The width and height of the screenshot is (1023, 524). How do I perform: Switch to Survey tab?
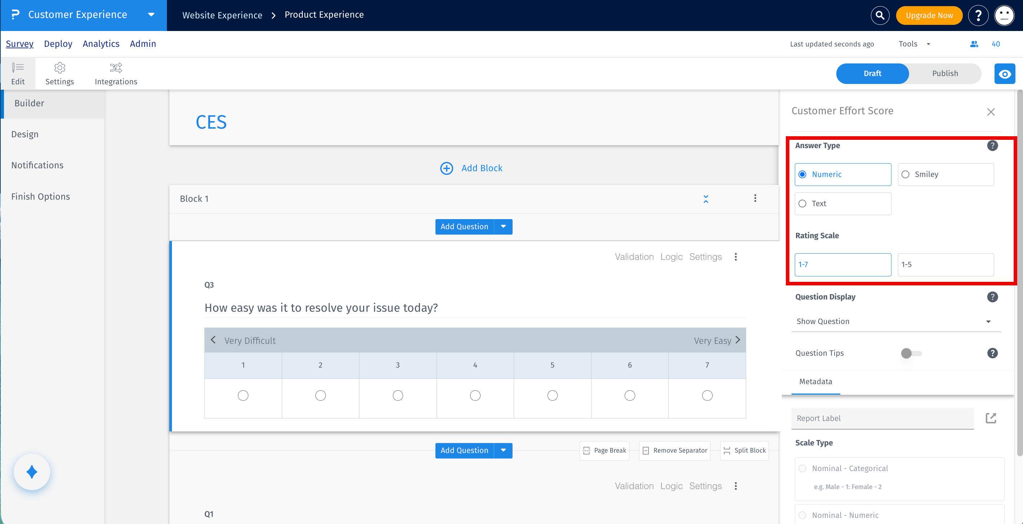point(19,44)
